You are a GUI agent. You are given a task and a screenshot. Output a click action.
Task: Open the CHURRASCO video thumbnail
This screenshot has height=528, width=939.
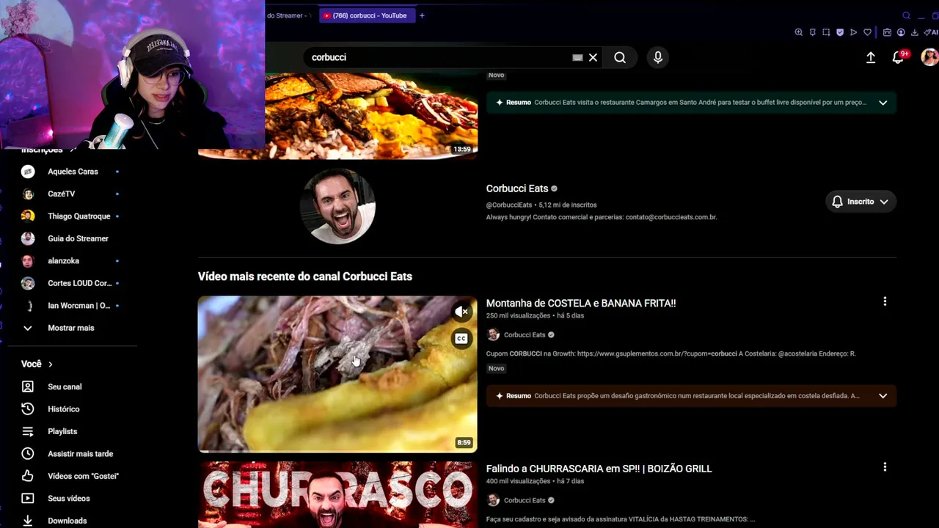(x=337, y=495)
